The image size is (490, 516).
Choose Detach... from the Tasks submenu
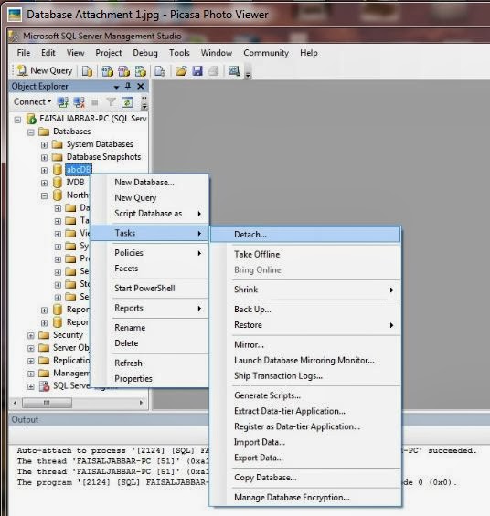[305, 235]
